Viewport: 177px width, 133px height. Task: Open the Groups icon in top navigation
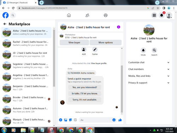tap(105, 15)
